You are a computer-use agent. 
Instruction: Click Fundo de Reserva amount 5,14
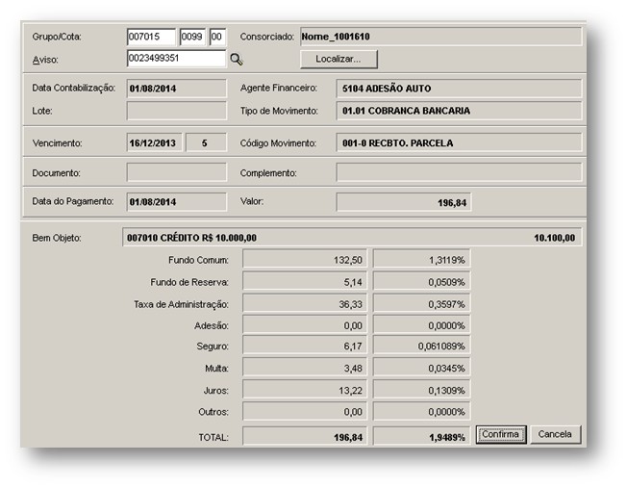point(305,282)
